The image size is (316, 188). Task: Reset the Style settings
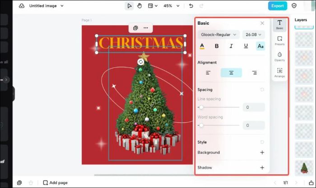262,142
